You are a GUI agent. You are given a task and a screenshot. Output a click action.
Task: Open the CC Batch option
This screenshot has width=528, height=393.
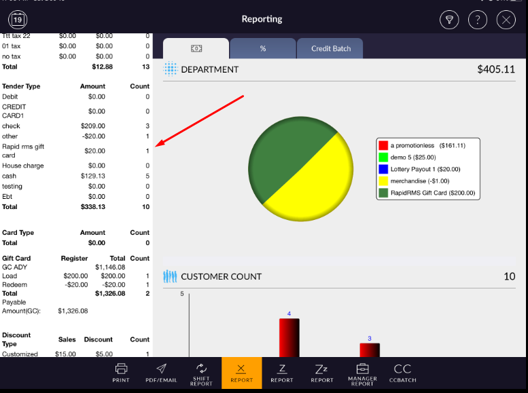(402, 373)
